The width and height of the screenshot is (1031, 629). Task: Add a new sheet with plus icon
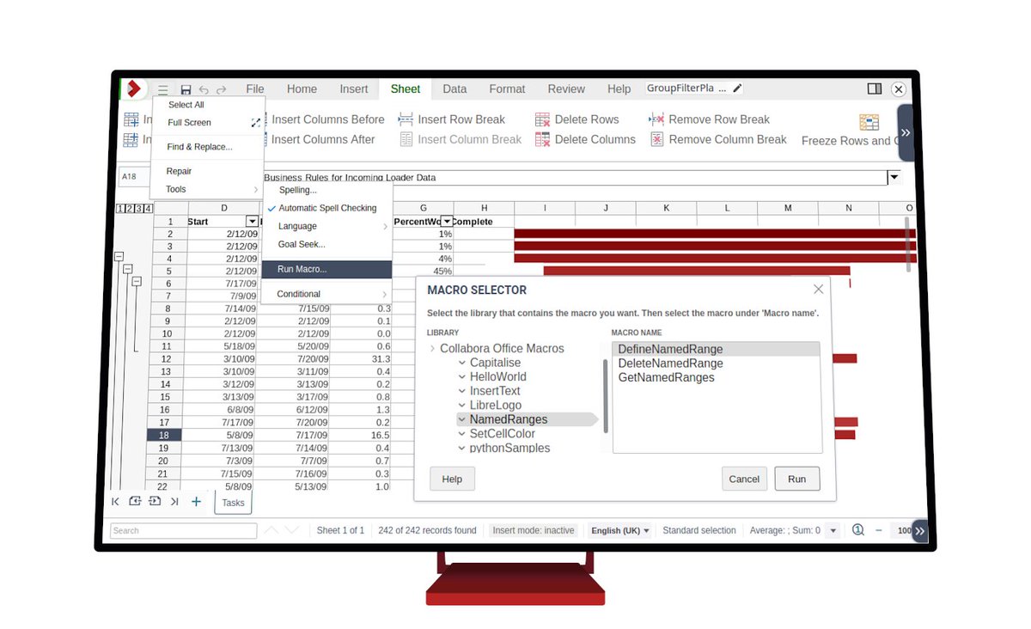(x=196, y=501)
